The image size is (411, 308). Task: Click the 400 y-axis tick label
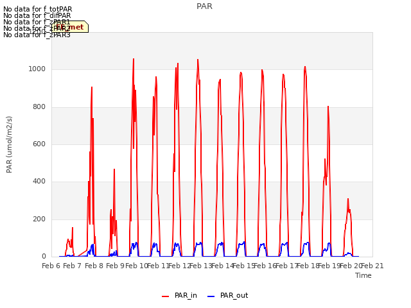[x=39, y=181]
